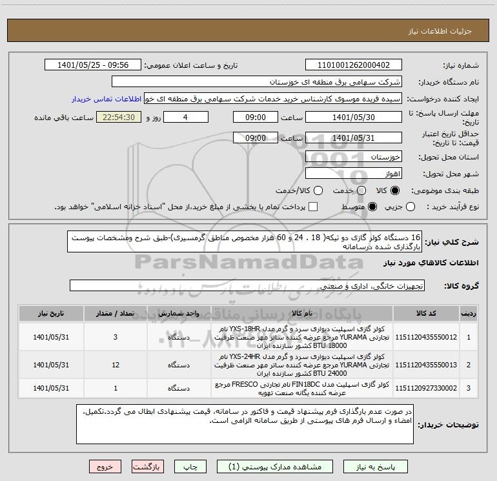Open اطلاعات تماس خریدار link
This screenshot has width=497, height=481.
tap(107, 99)
